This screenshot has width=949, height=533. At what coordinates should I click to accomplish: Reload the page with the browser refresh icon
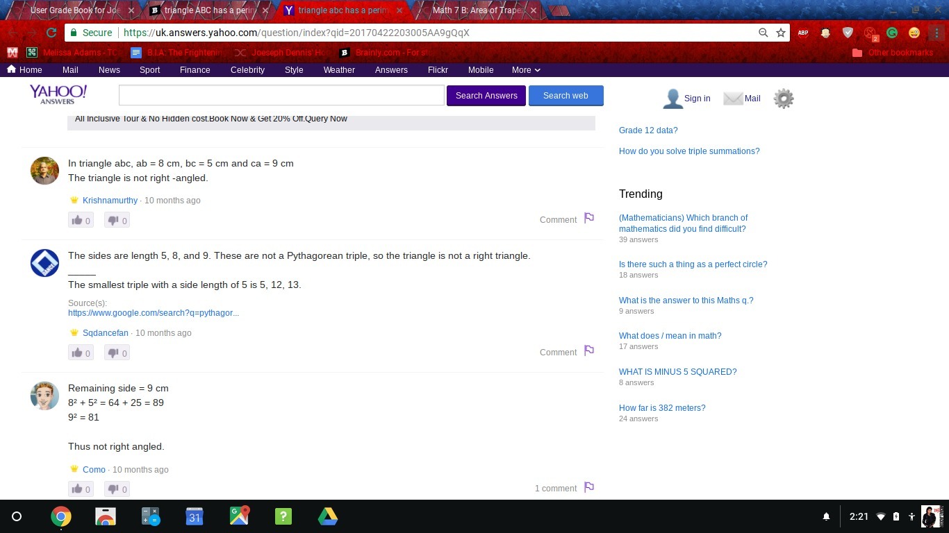coord(51,33)
